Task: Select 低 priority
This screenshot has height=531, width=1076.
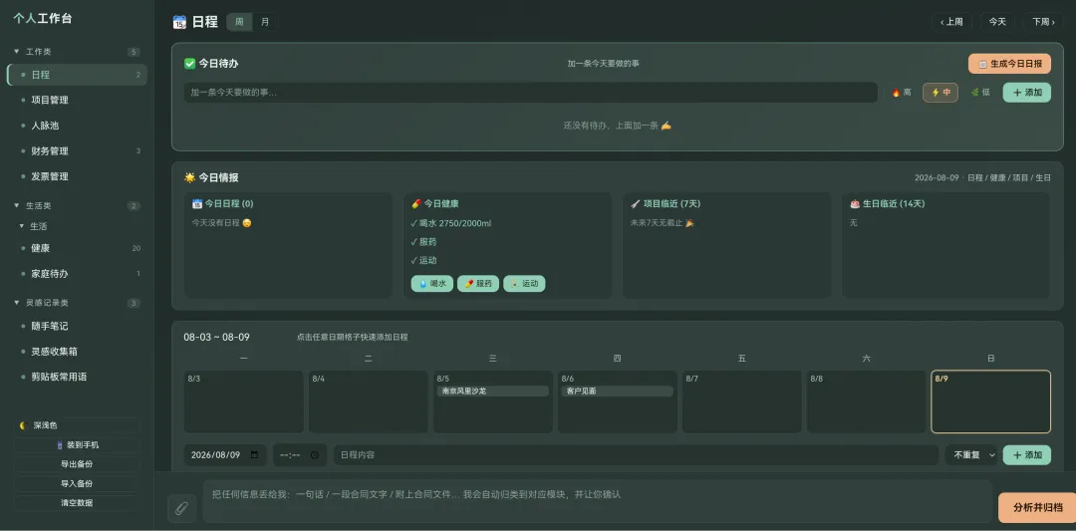Action: coord(980,93)
